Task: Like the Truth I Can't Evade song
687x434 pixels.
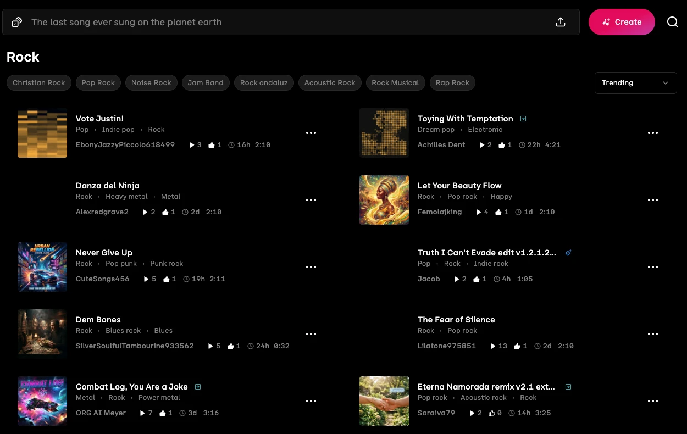Action: click(x=477, y=279)
